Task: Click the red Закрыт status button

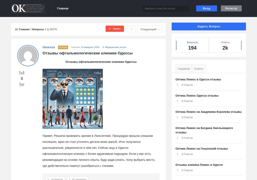Action: 115,29
